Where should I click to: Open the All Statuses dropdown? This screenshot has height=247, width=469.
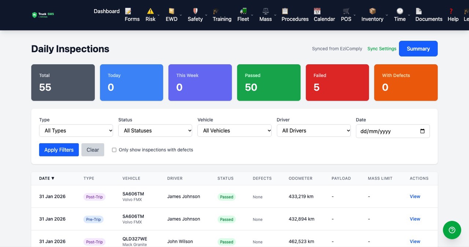pos(155,131)
